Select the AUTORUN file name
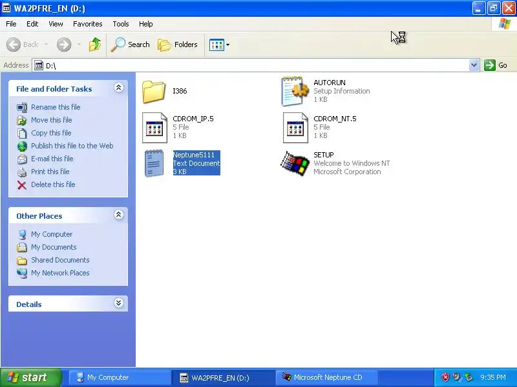 330,83
